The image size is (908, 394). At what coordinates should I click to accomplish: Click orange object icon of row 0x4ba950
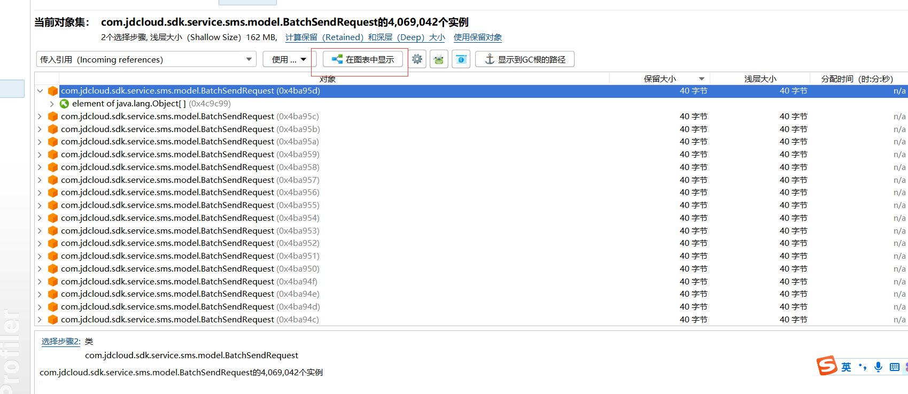pyautogui.click(x=53, y=269)
